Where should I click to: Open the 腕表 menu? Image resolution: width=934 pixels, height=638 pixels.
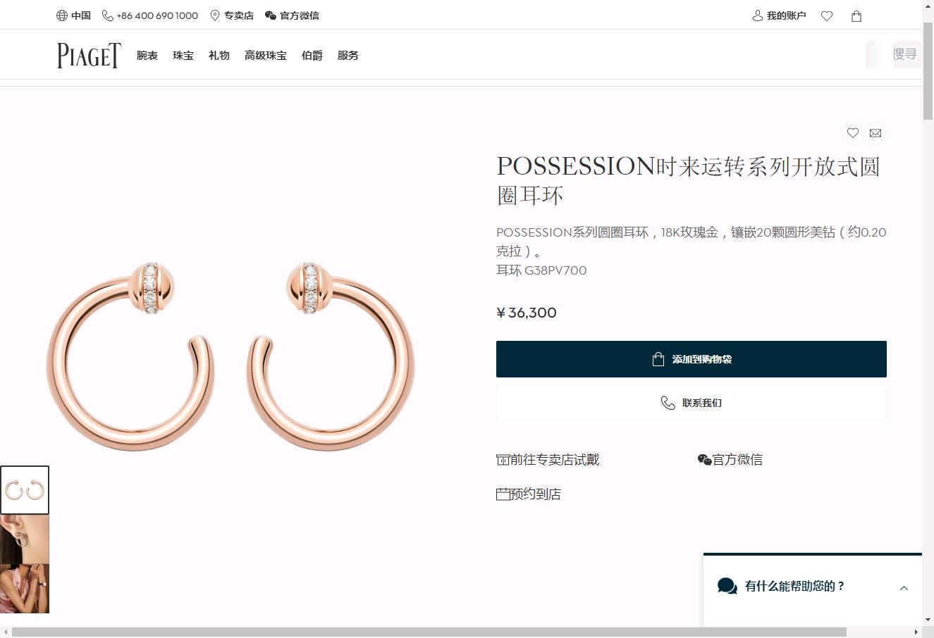click(147, 56)
